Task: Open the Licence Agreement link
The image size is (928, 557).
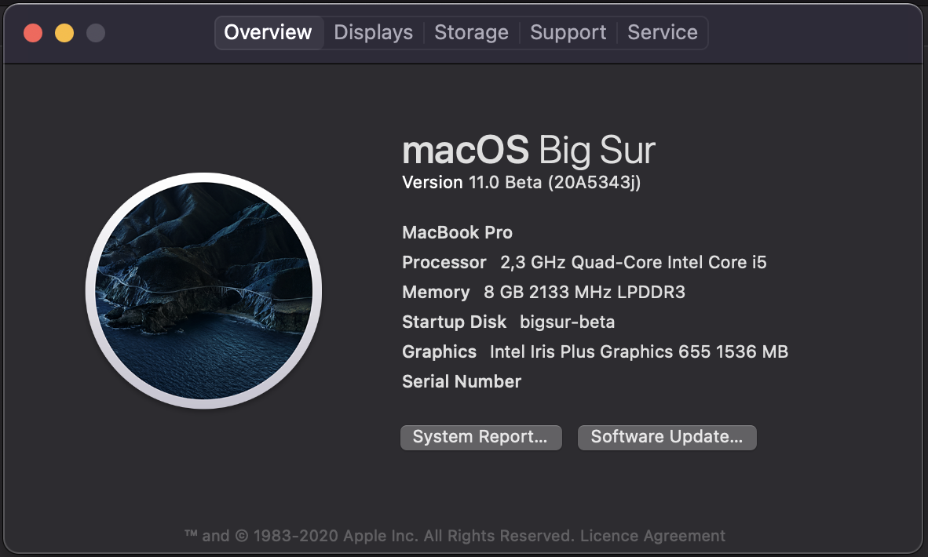Action: [652, 537]
